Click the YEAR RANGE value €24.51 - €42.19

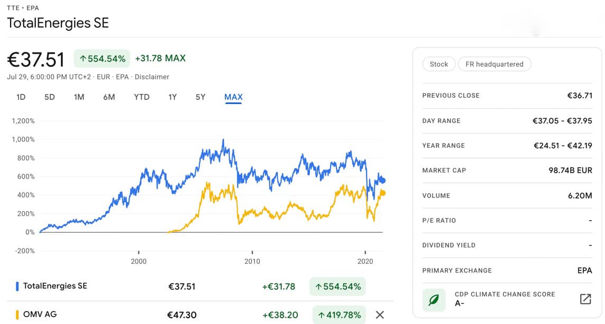pyautogui.click(x=563, y=146)
